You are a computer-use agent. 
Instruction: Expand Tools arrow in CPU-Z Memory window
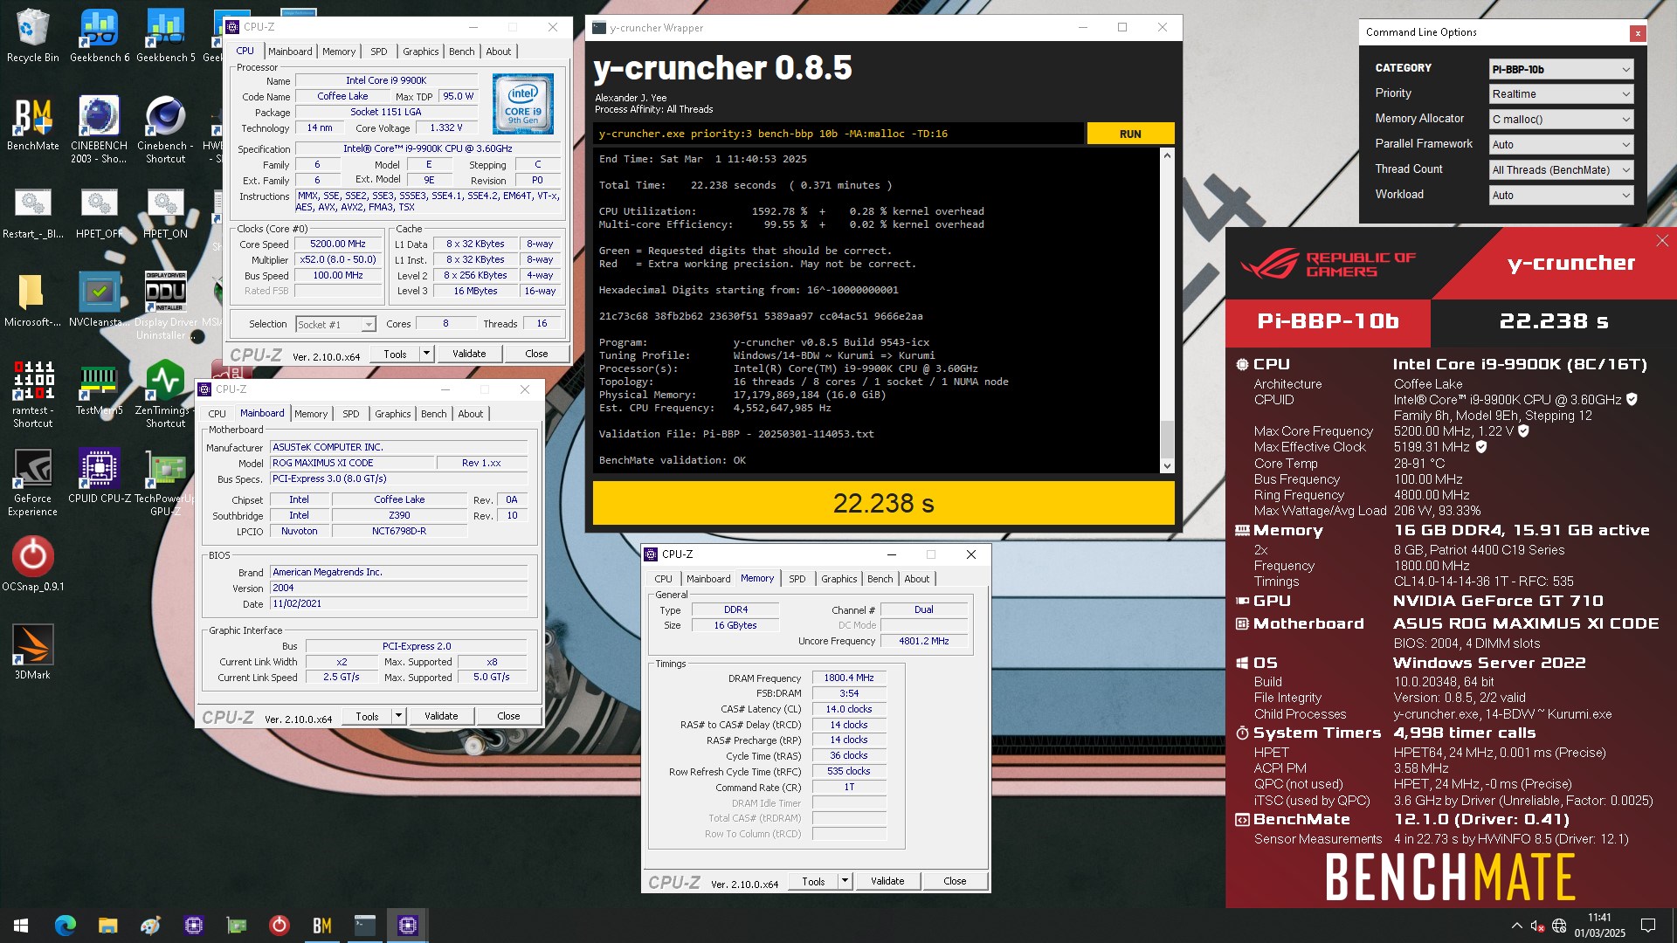[845, 881]
